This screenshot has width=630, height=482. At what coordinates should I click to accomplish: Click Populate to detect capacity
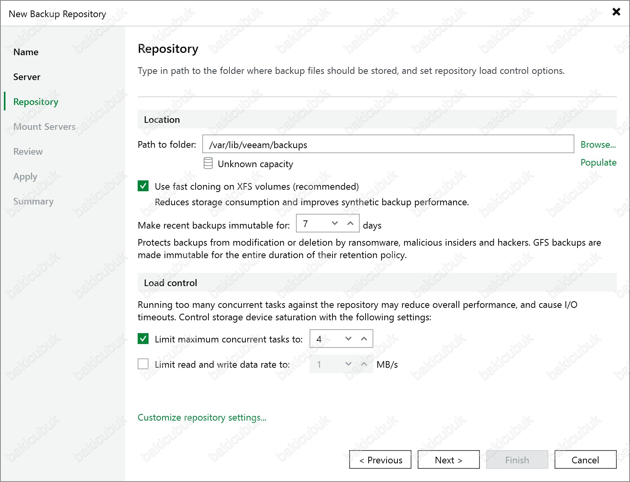pos(598,162)
